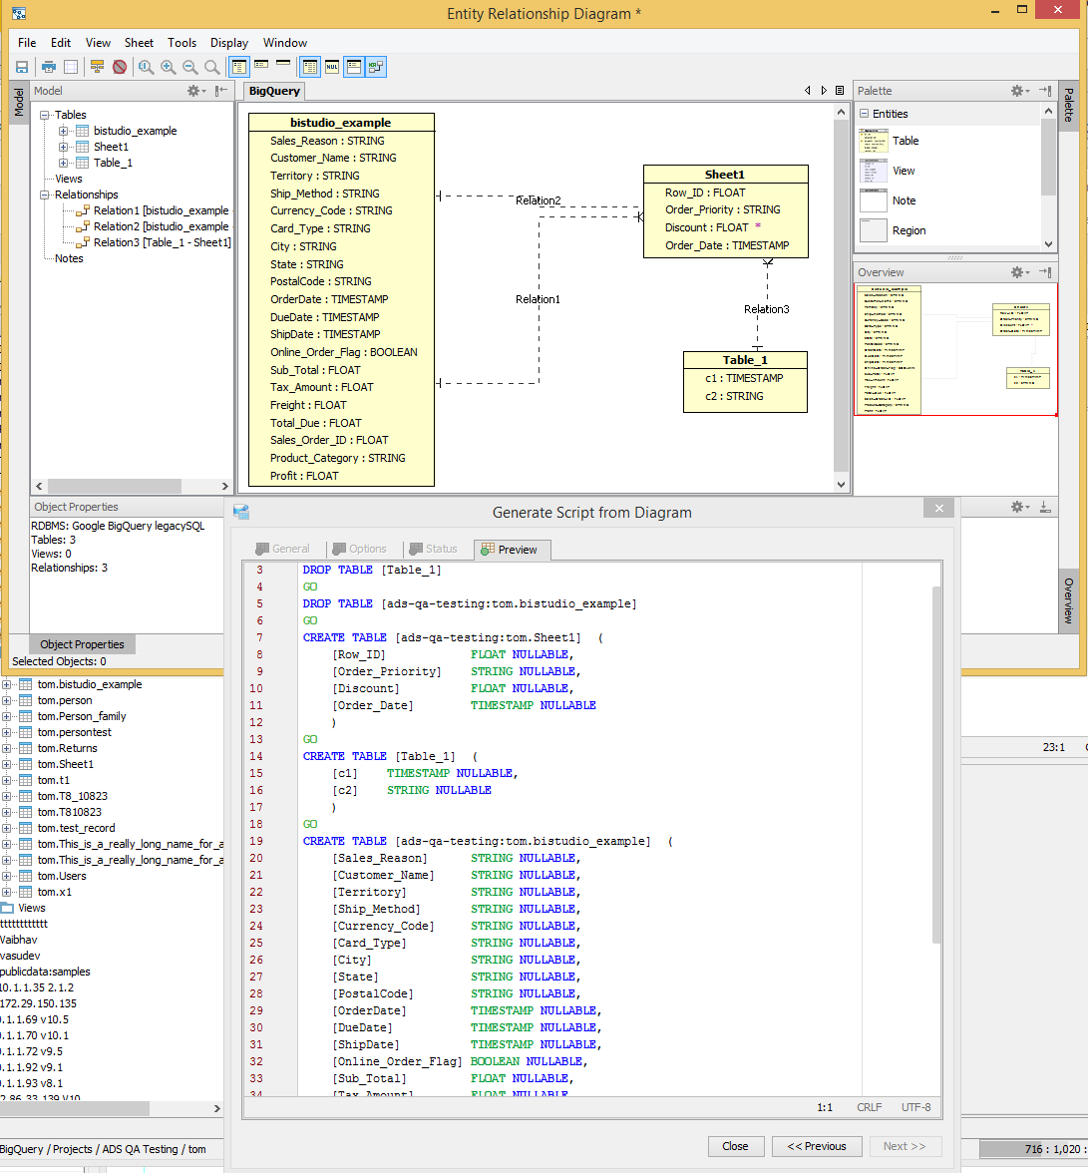Open the Sheet menu
The height and width of the screenshot is (1173, 1088).
click(x=139, y=43)
